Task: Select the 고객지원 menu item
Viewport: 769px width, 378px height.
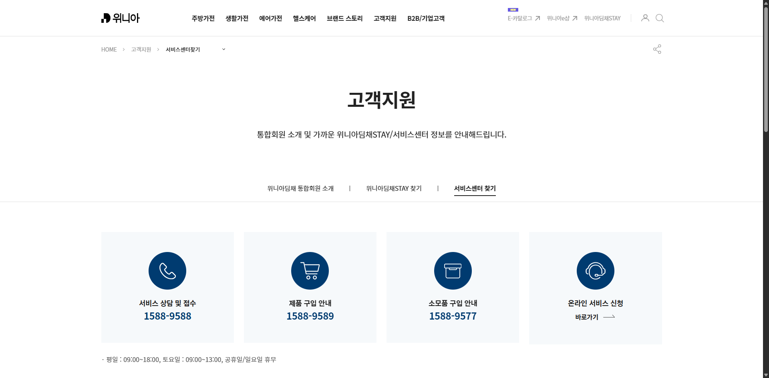Action: pos(384,18)
